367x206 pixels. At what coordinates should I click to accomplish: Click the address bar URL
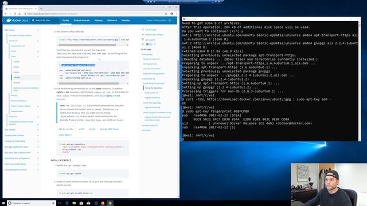[x=52, y=14]
